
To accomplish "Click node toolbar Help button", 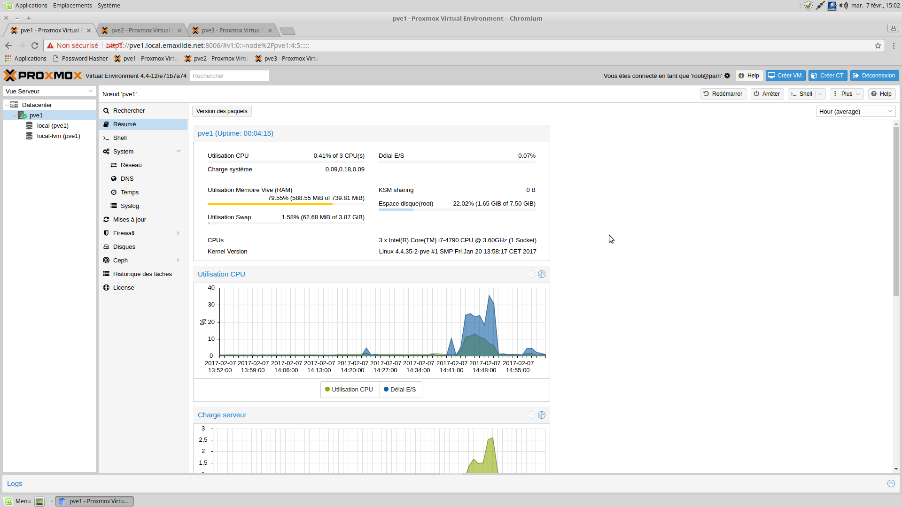I will (882, 94).
